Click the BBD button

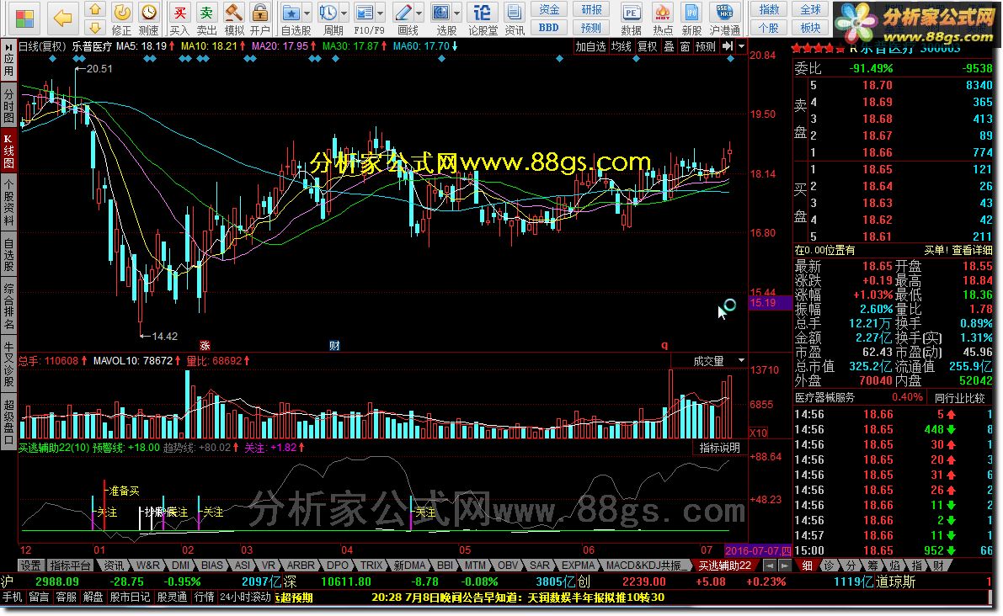tap(549, 28)
